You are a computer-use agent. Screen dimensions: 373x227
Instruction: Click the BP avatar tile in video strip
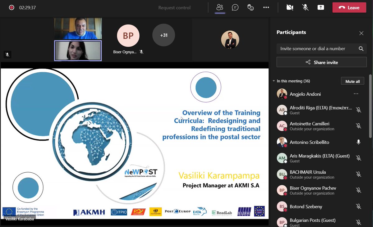[128, 35]
